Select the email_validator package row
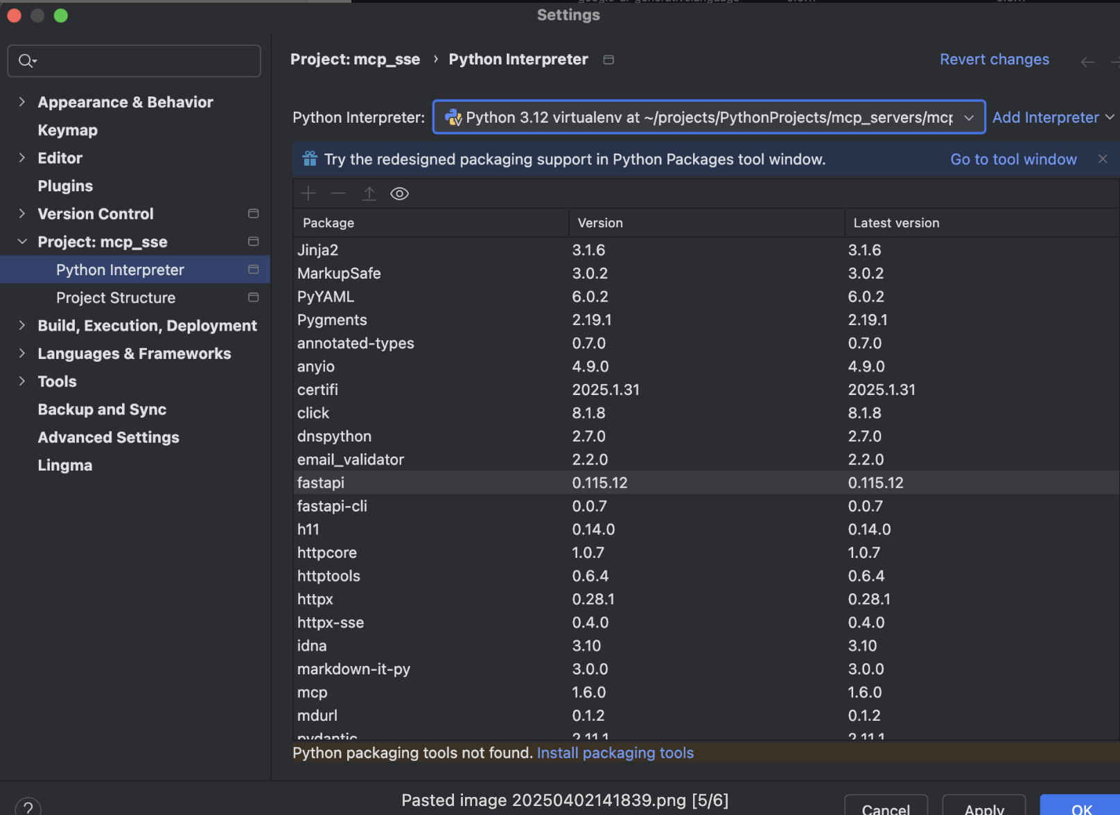The height and width of the screenshot is (815, 1120). coord(706,459)
